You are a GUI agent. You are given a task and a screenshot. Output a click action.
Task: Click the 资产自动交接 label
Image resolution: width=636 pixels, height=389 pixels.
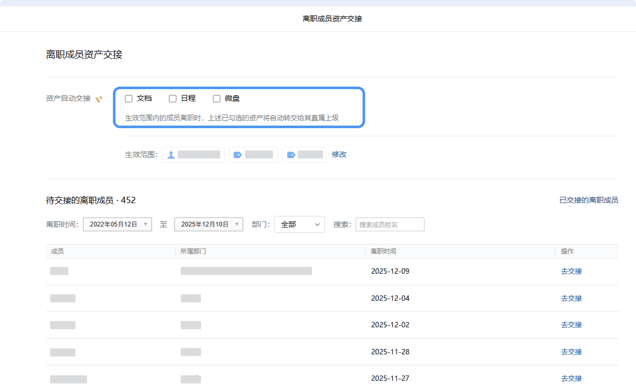(68, 98)
